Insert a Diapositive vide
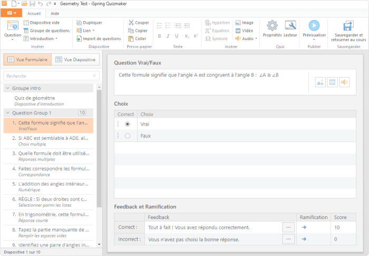The width and height of the screenshot is (369, 256). click(41, 23)
